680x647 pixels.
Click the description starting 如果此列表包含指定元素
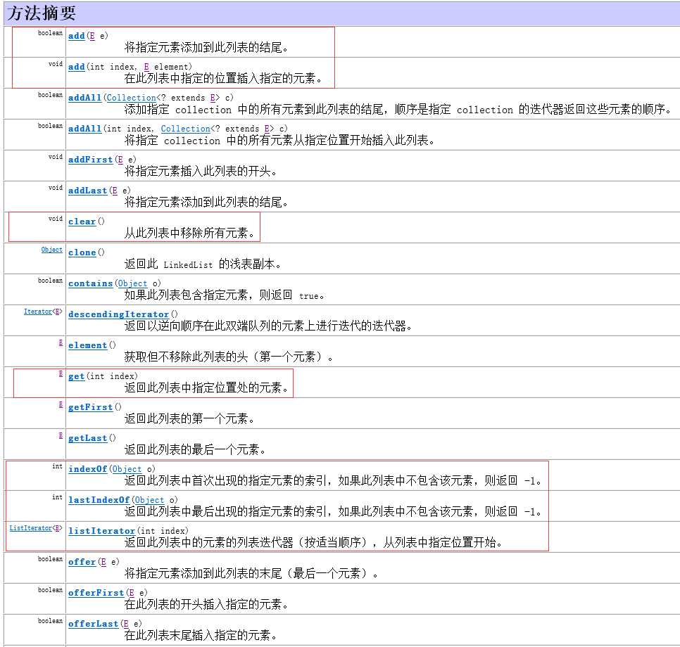[225, 295]
